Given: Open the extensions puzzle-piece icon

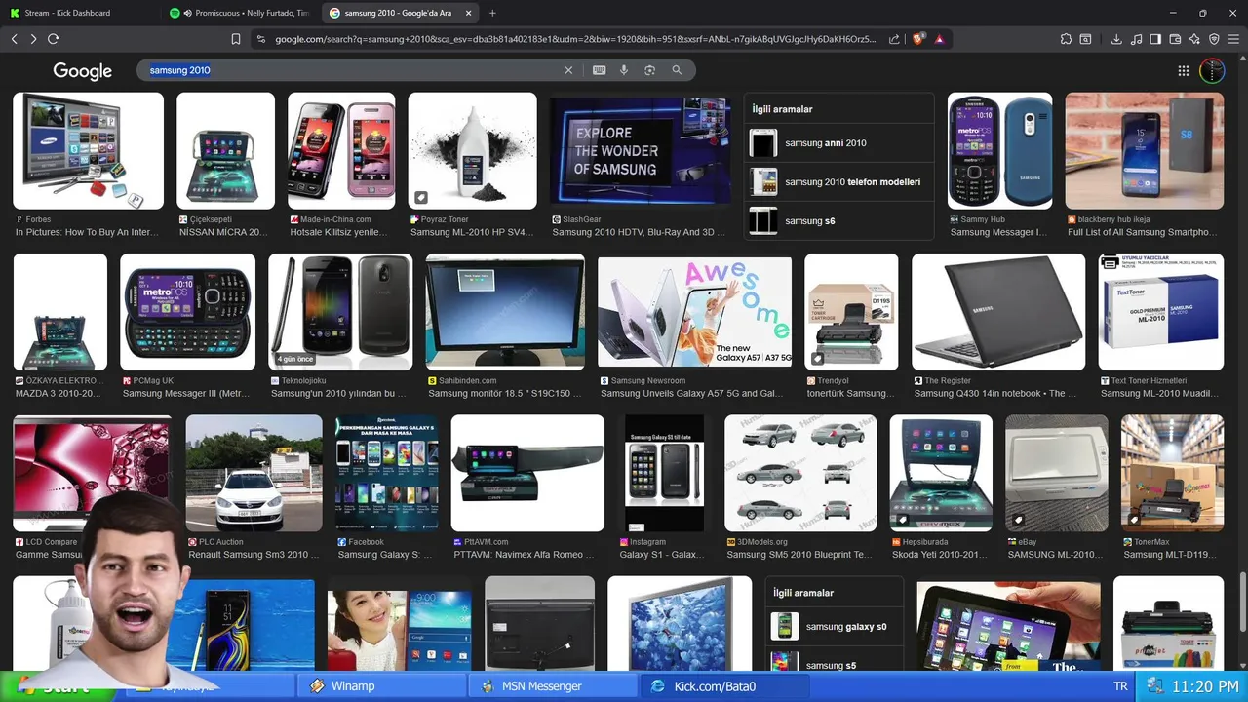Looking at the screenshot, I should point(1066,39).
